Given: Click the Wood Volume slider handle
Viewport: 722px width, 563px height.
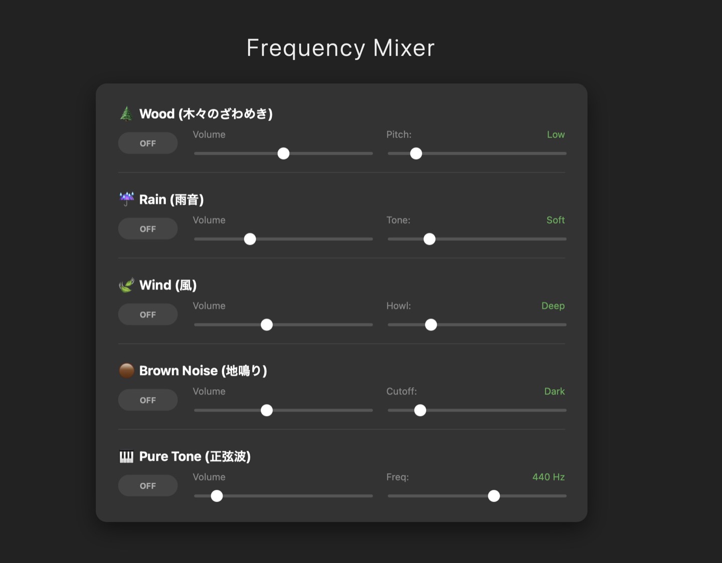Looking at the screenshot, I should (x=283, y=153).
